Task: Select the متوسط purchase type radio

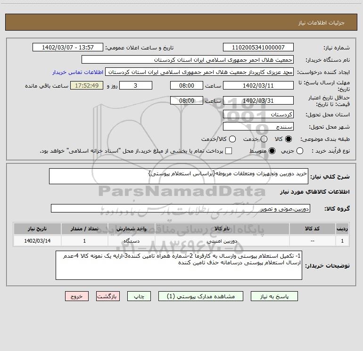Action: (272, 151)
